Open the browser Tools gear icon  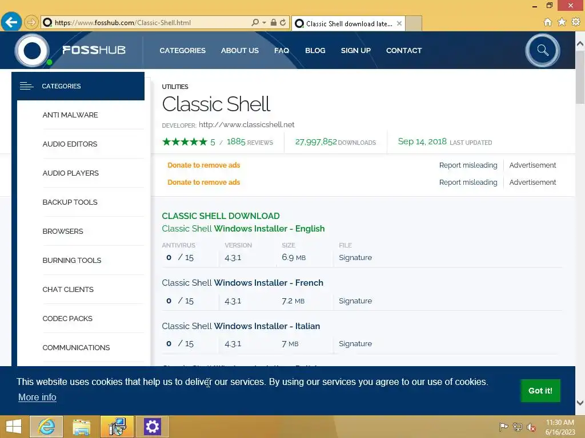pyautogui.click(x=576, y=22)
